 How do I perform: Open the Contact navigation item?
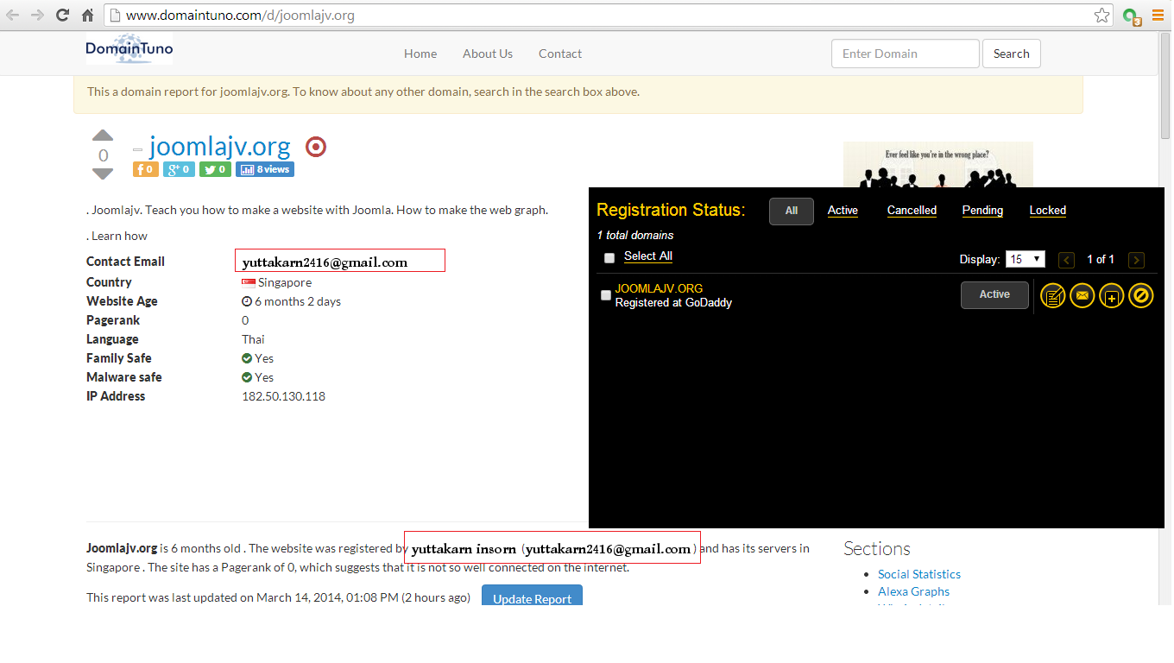click(560, 54)
